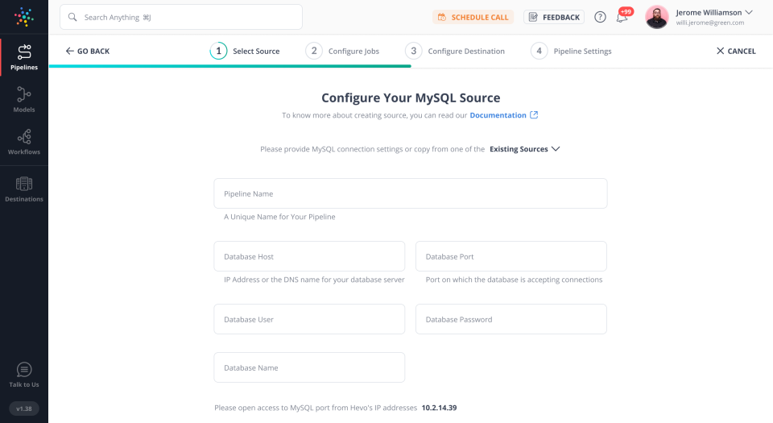Open the notifications bell

point(622,17)
